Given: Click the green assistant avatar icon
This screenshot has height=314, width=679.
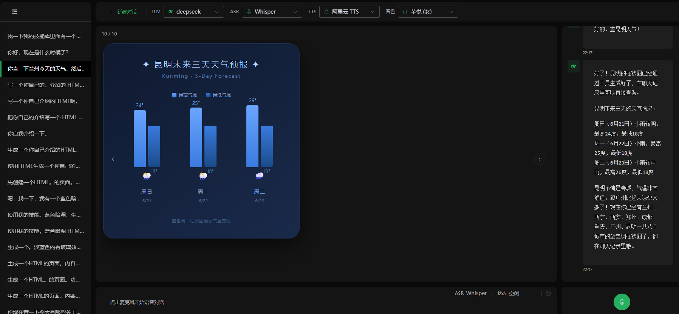Looking at the screenshot, I should coord(574,66).
